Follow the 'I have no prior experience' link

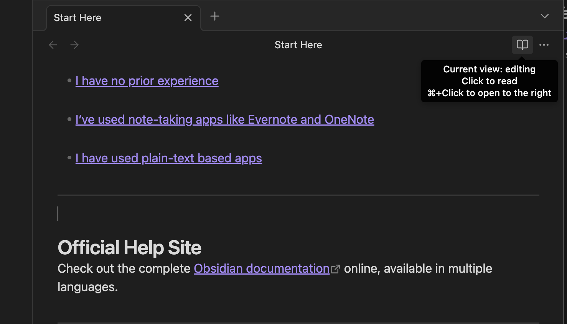click(147, 81)
